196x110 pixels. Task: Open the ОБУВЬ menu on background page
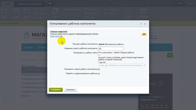(29, 48)
